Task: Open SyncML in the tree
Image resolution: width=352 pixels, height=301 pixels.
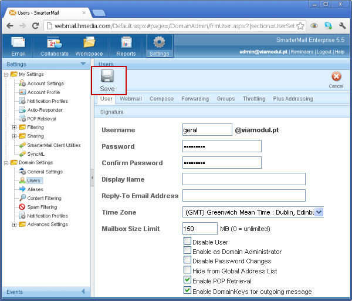Action: click(36, 154)
